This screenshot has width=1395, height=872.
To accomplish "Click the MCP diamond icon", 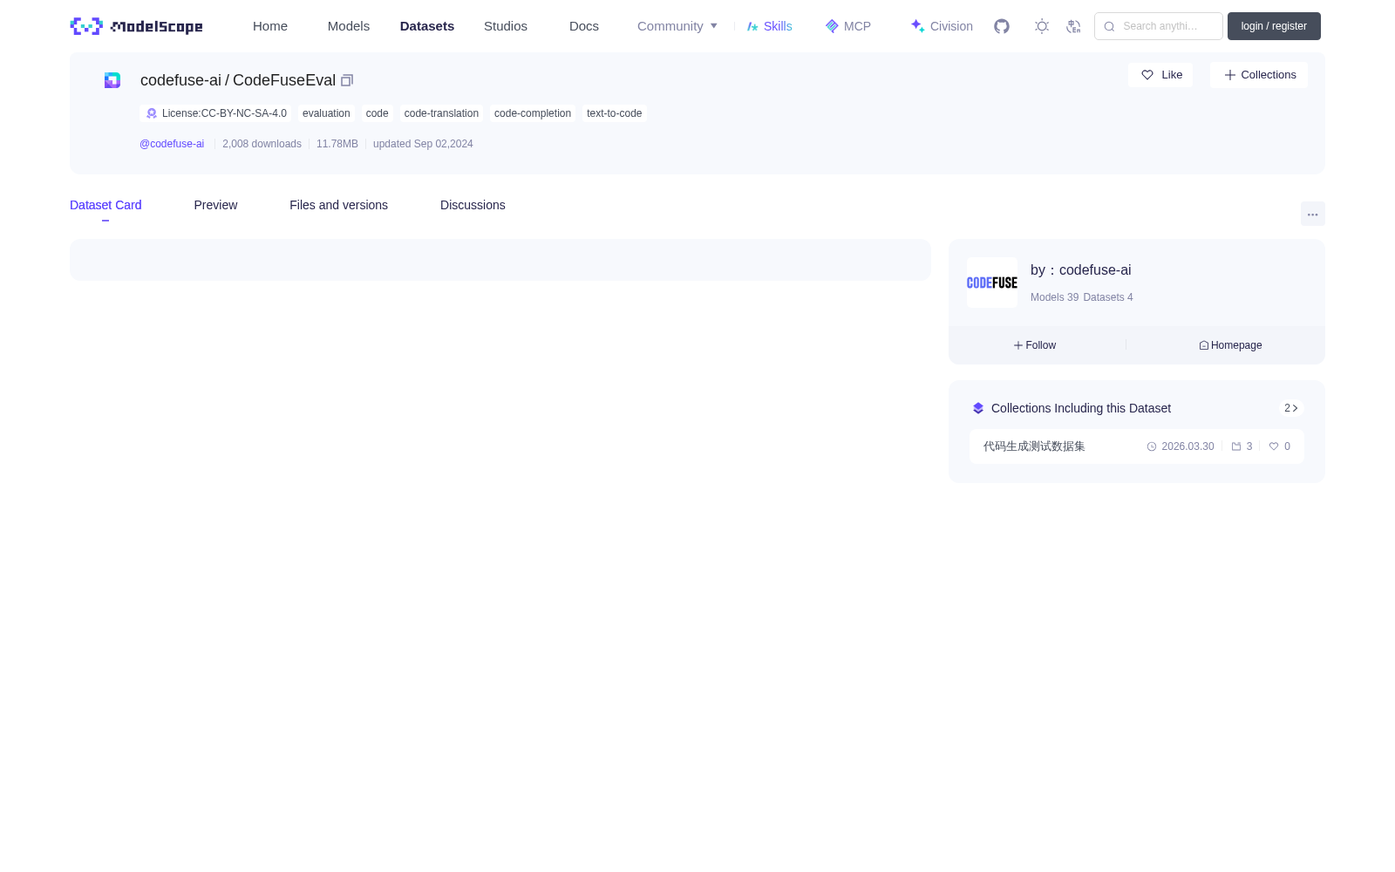I will 832,26.
